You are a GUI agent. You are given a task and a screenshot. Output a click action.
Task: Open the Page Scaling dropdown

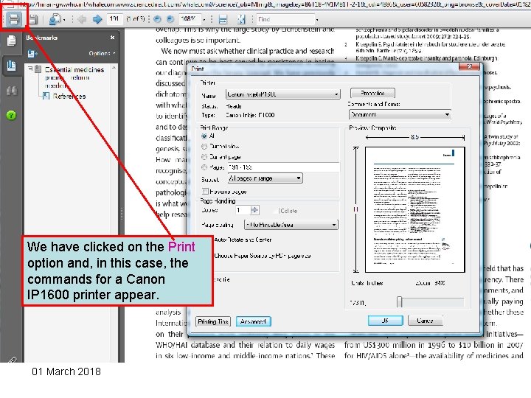click(x=291, y=224)
